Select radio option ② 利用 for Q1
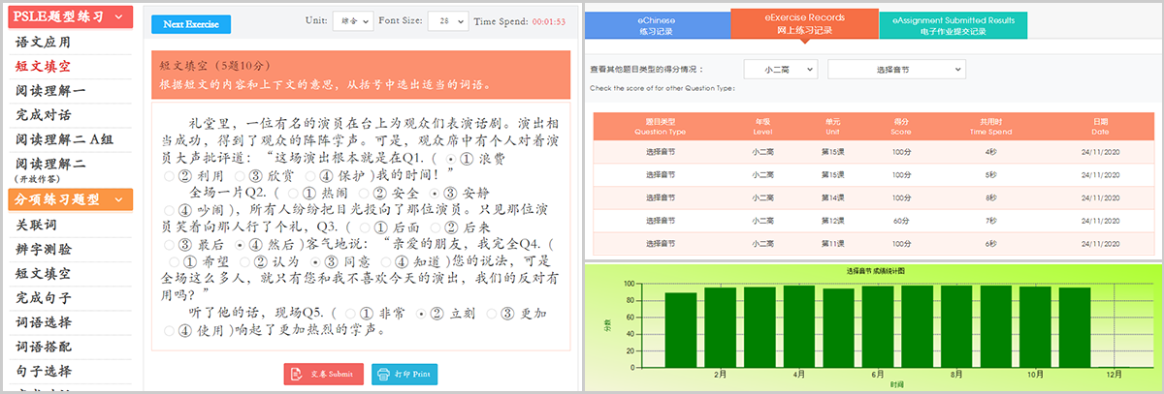The image size is (1164, 394). coord(172,176)
